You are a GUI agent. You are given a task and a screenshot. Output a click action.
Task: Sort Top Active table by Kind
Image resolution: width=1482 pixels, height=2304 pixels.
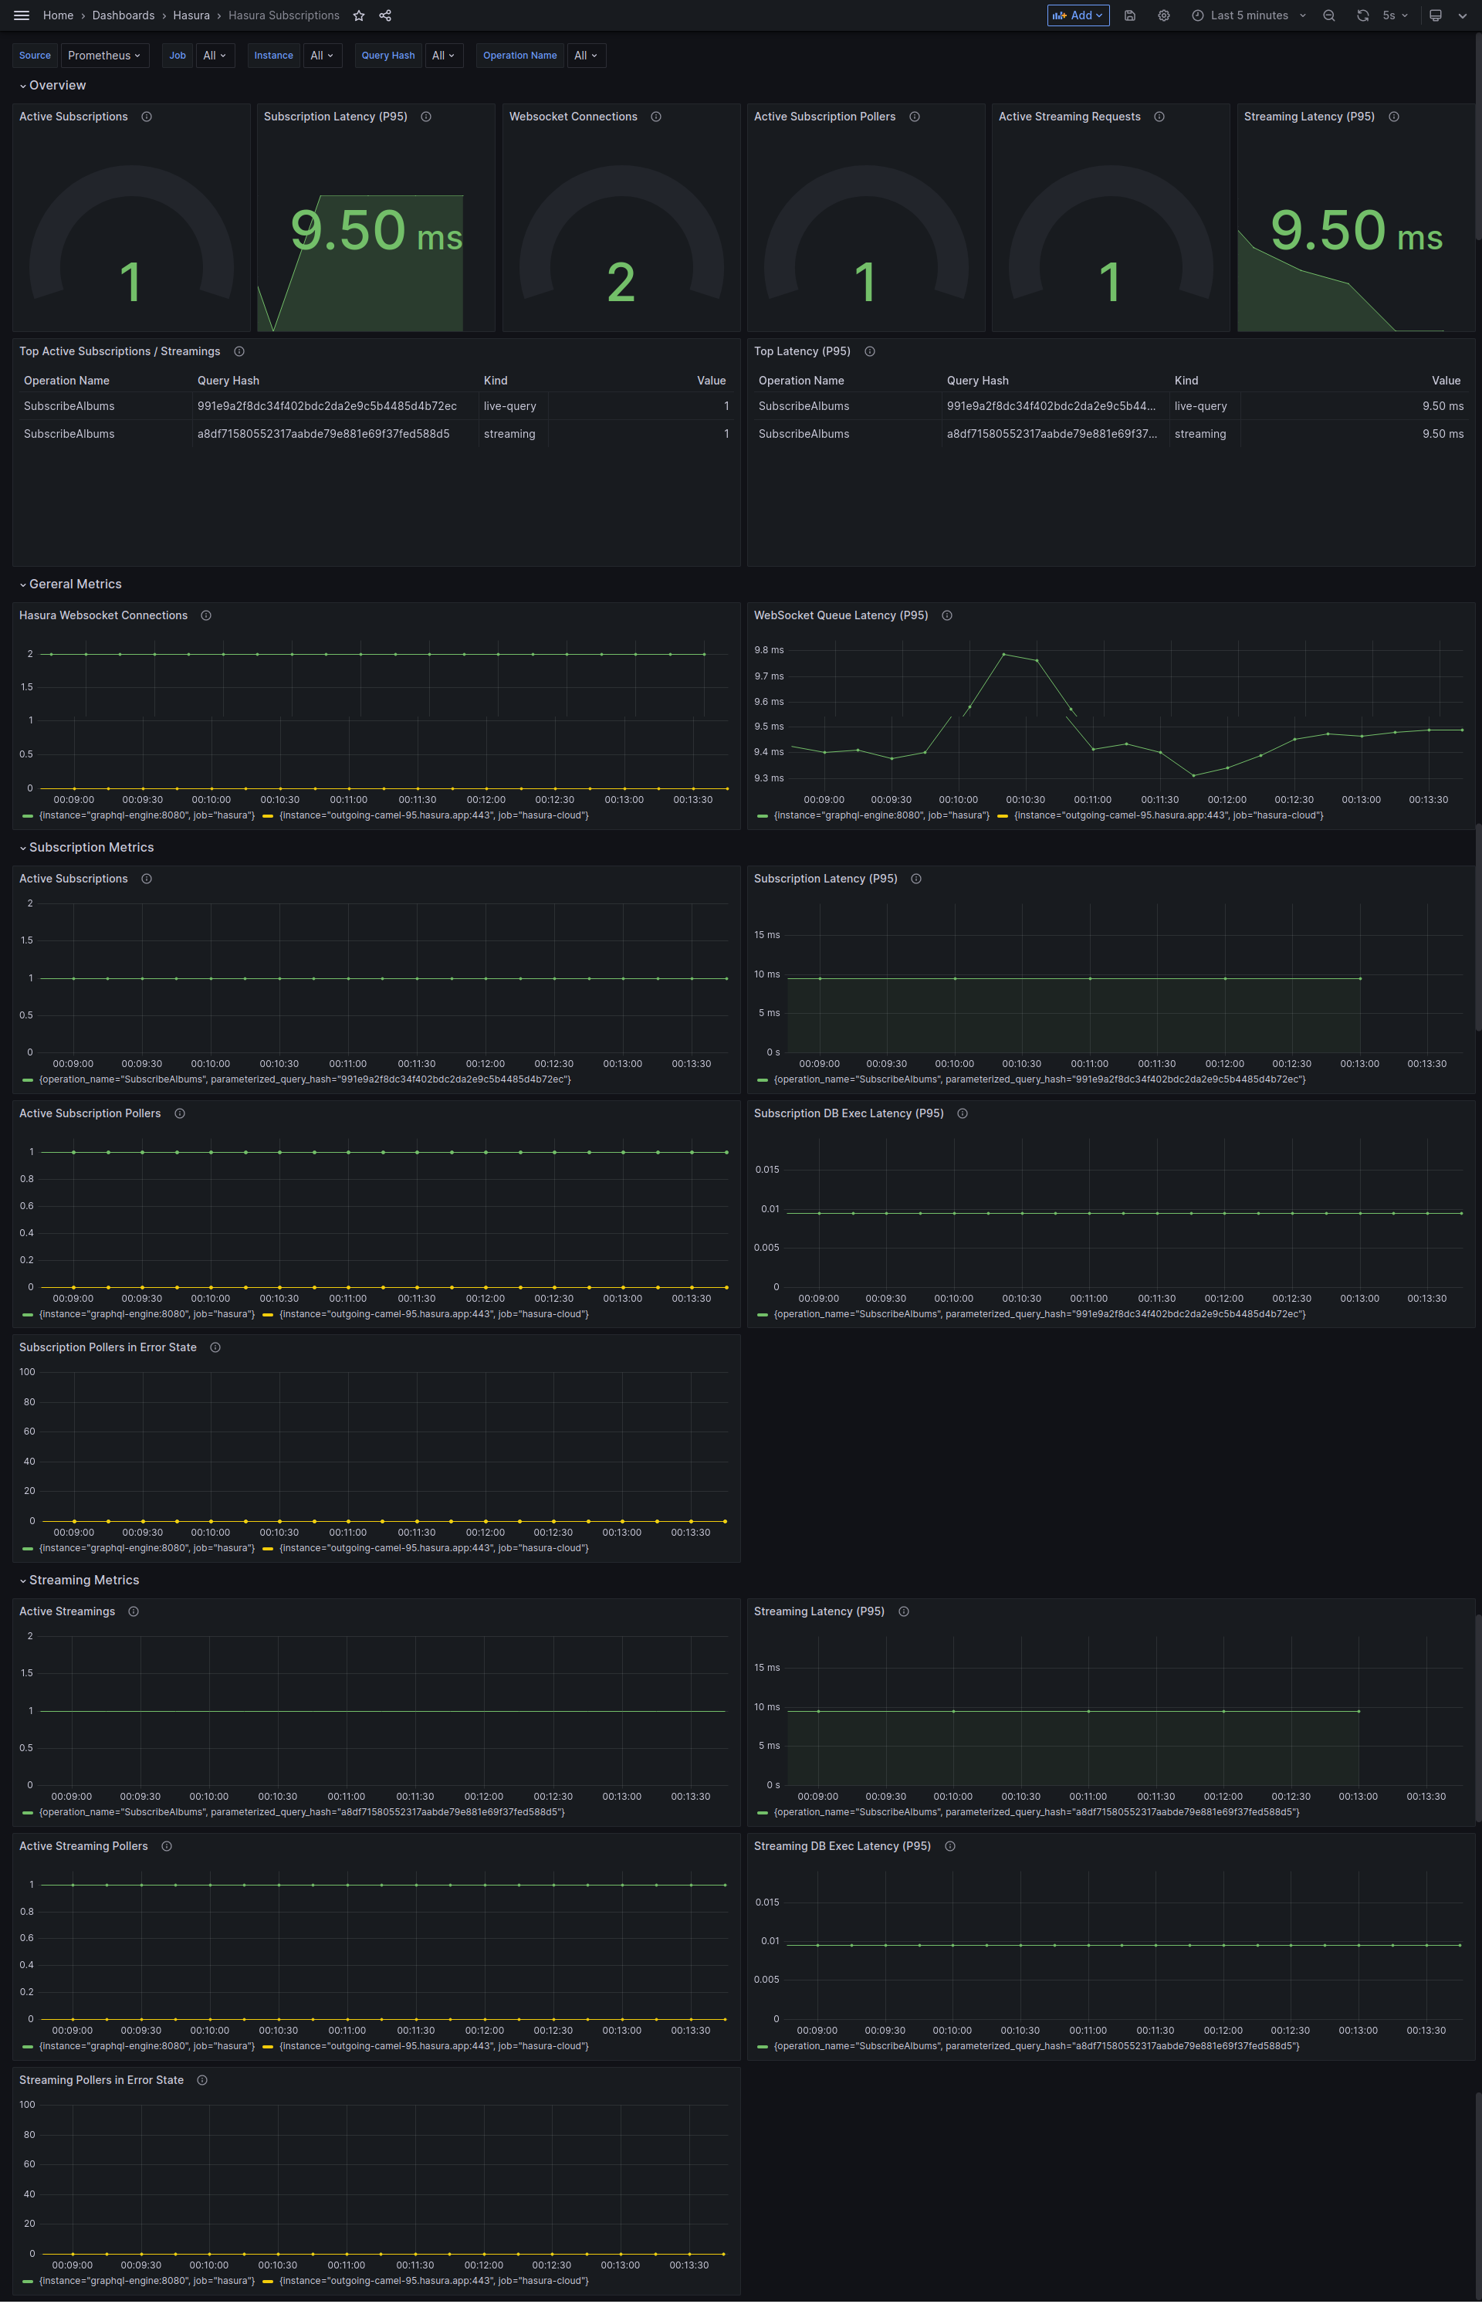[x=496, y=381]
